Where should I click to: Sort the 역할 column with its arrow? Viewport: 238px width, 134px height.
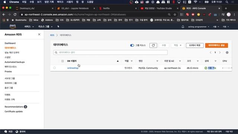tap(132, 61)
